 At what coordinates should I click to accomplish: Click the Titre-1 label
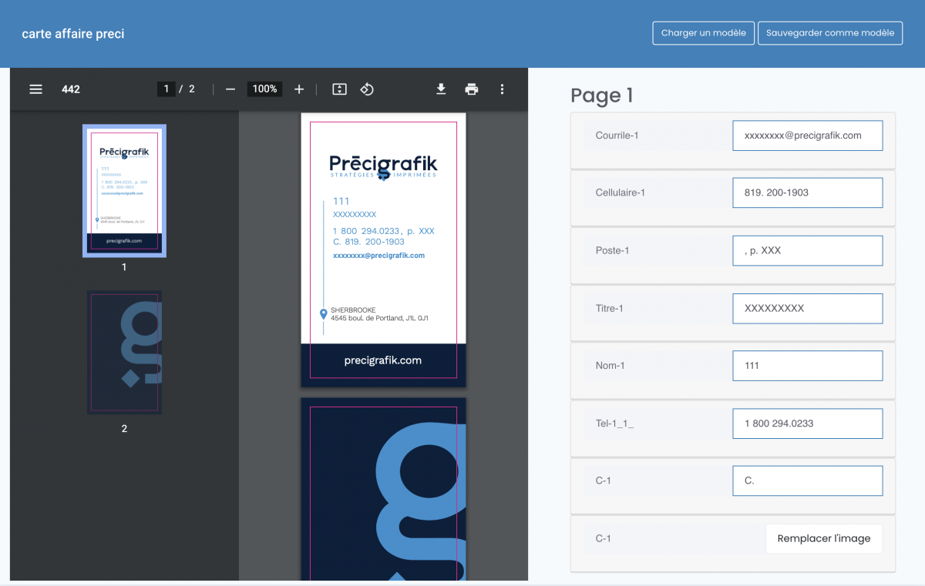(x=610, y=308)
